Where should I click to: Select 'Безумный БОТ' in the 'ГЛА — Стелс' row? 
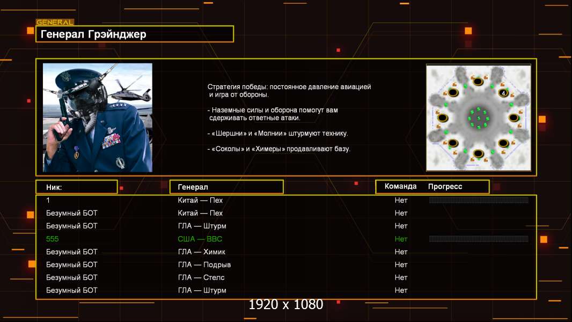[71, 277]
